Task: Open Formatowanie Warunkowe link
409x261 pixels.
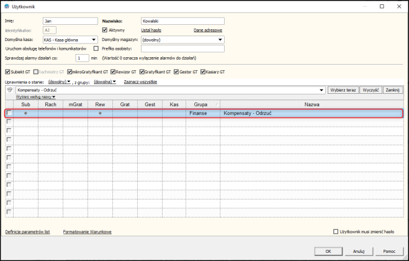Action: tap(87, 232)
